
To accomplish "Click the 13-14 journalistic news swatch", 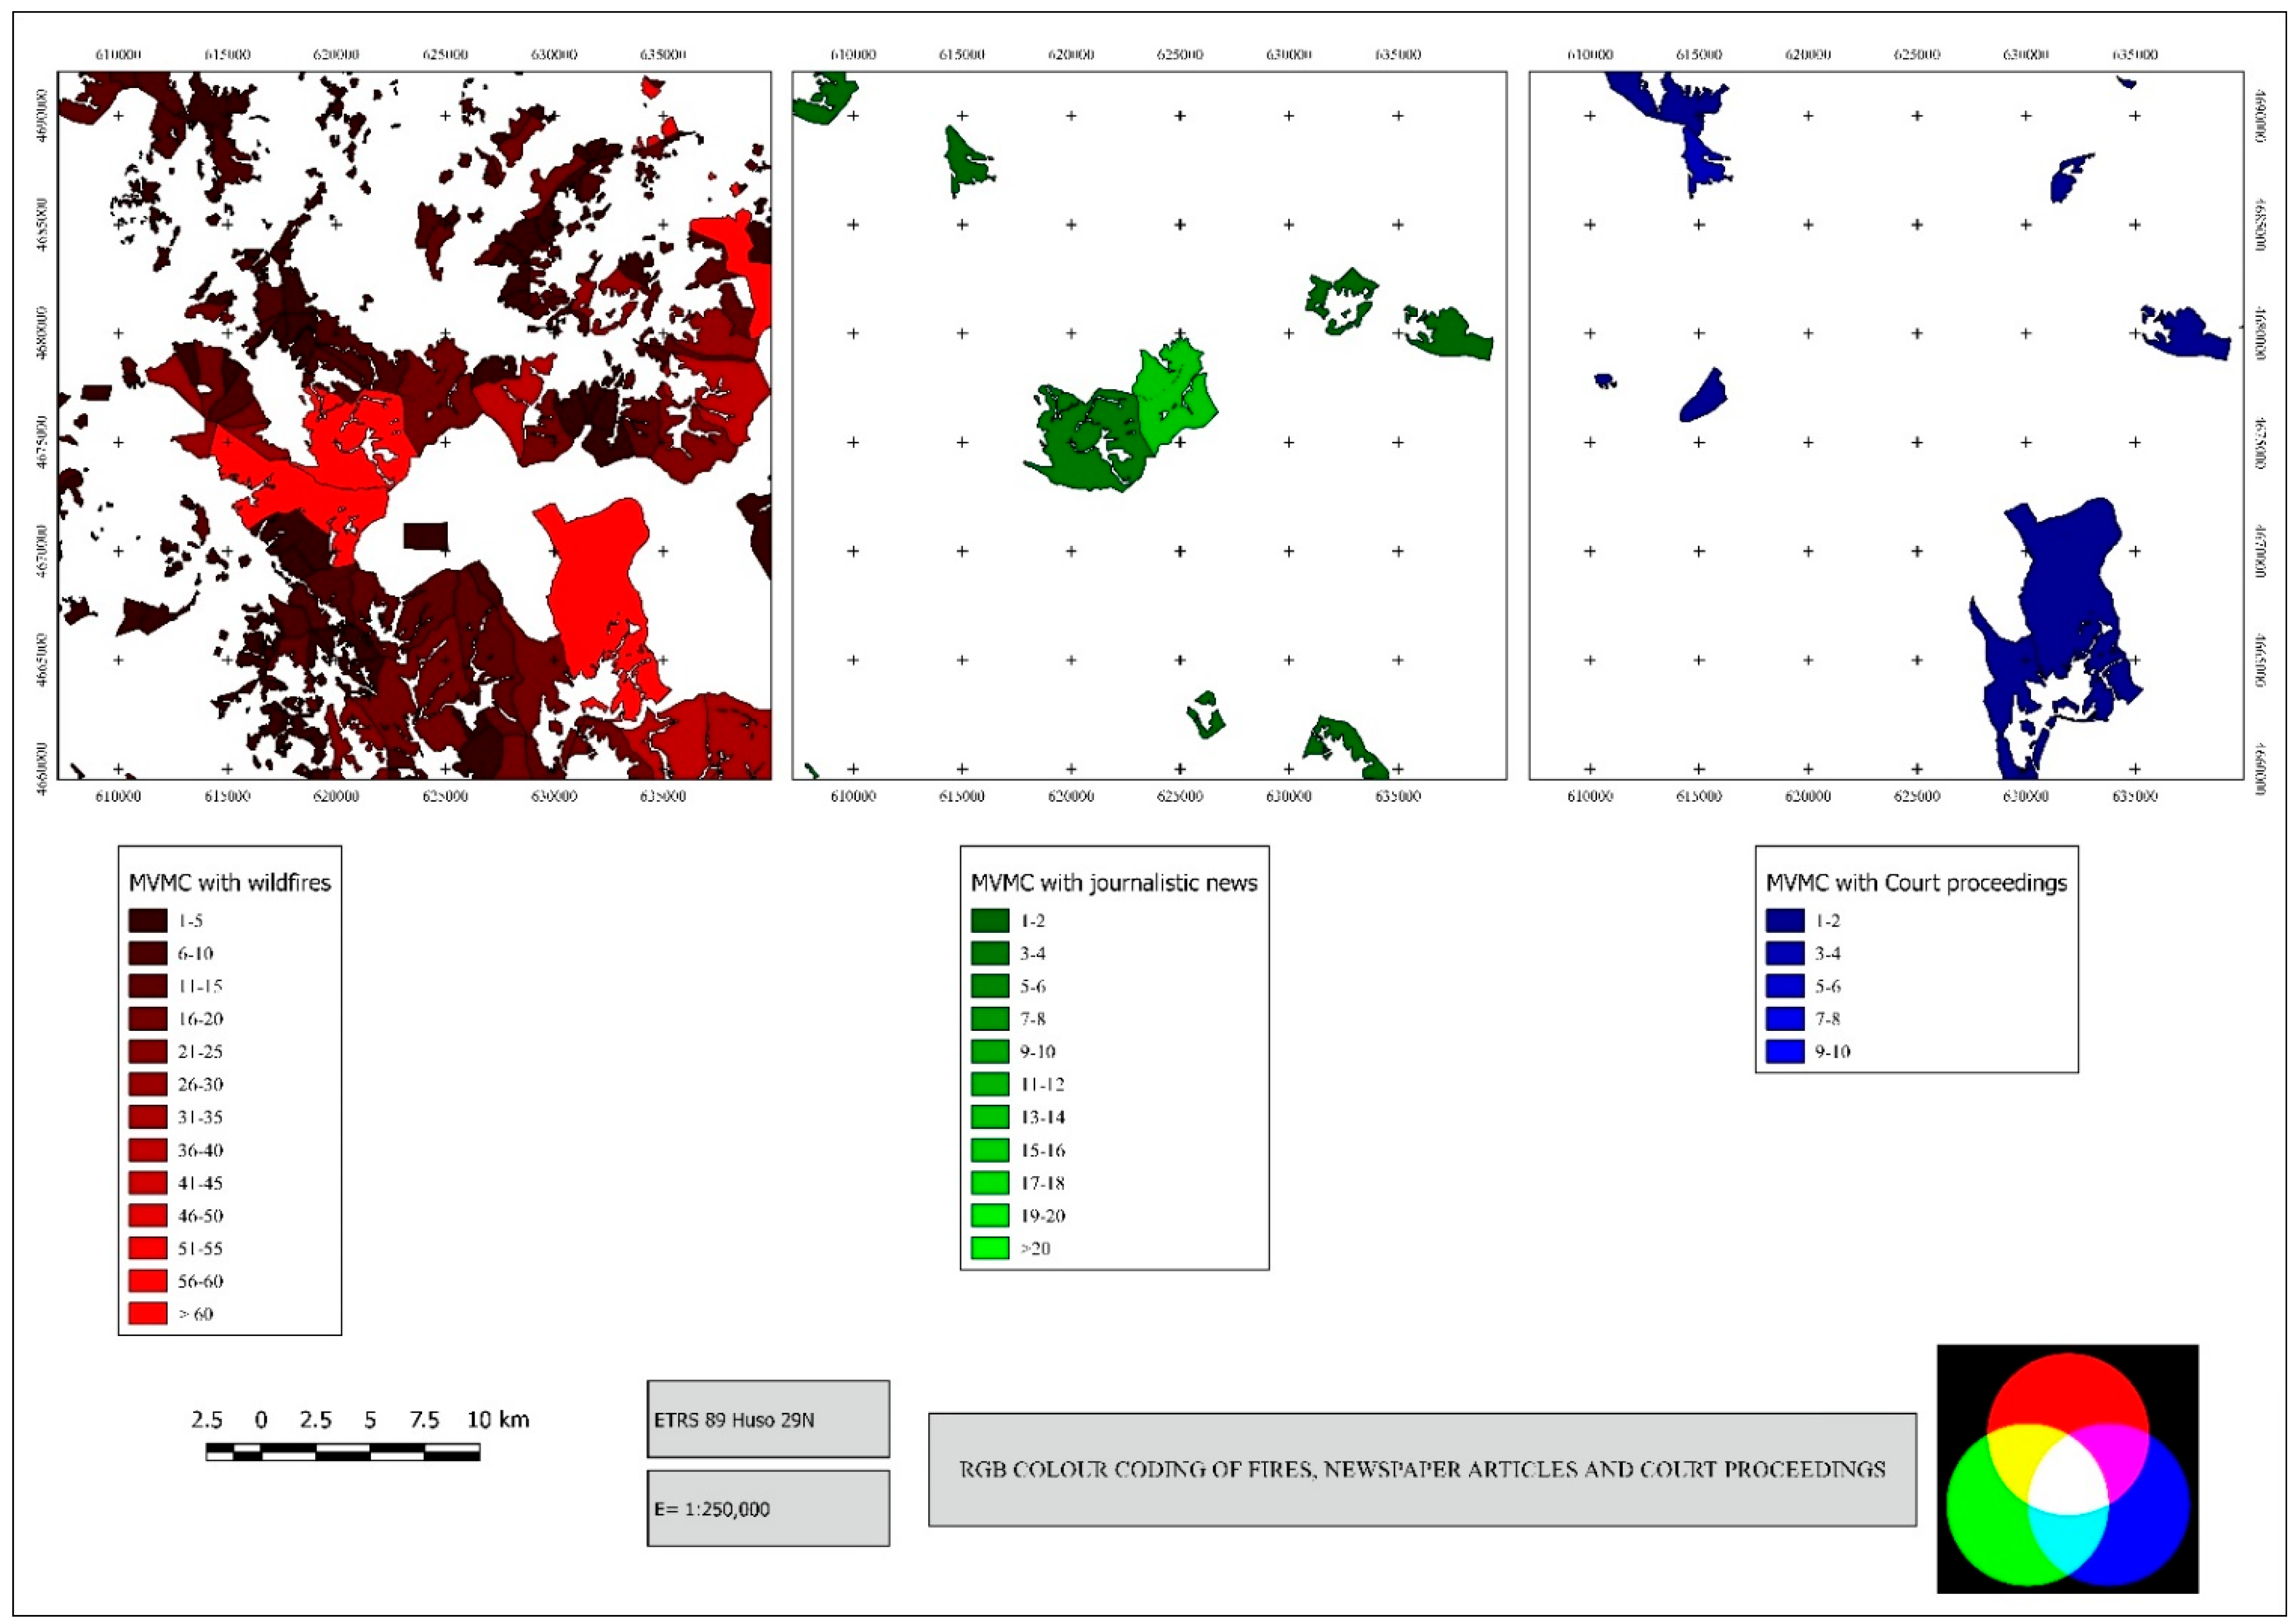I will [990, 1117].
